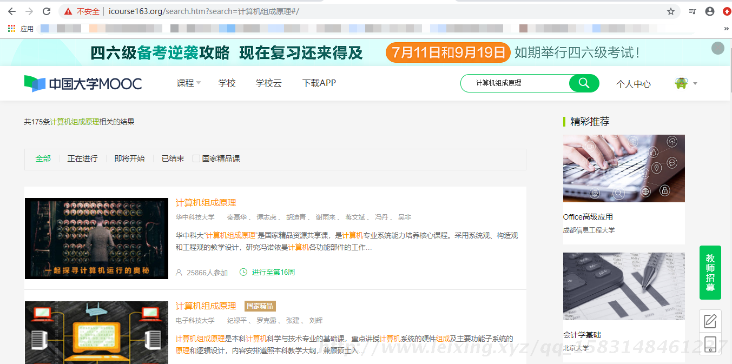Click 成都信息工程大学 under recommendations
Viewport: 732px width, 364px height.
pos(589,230)
